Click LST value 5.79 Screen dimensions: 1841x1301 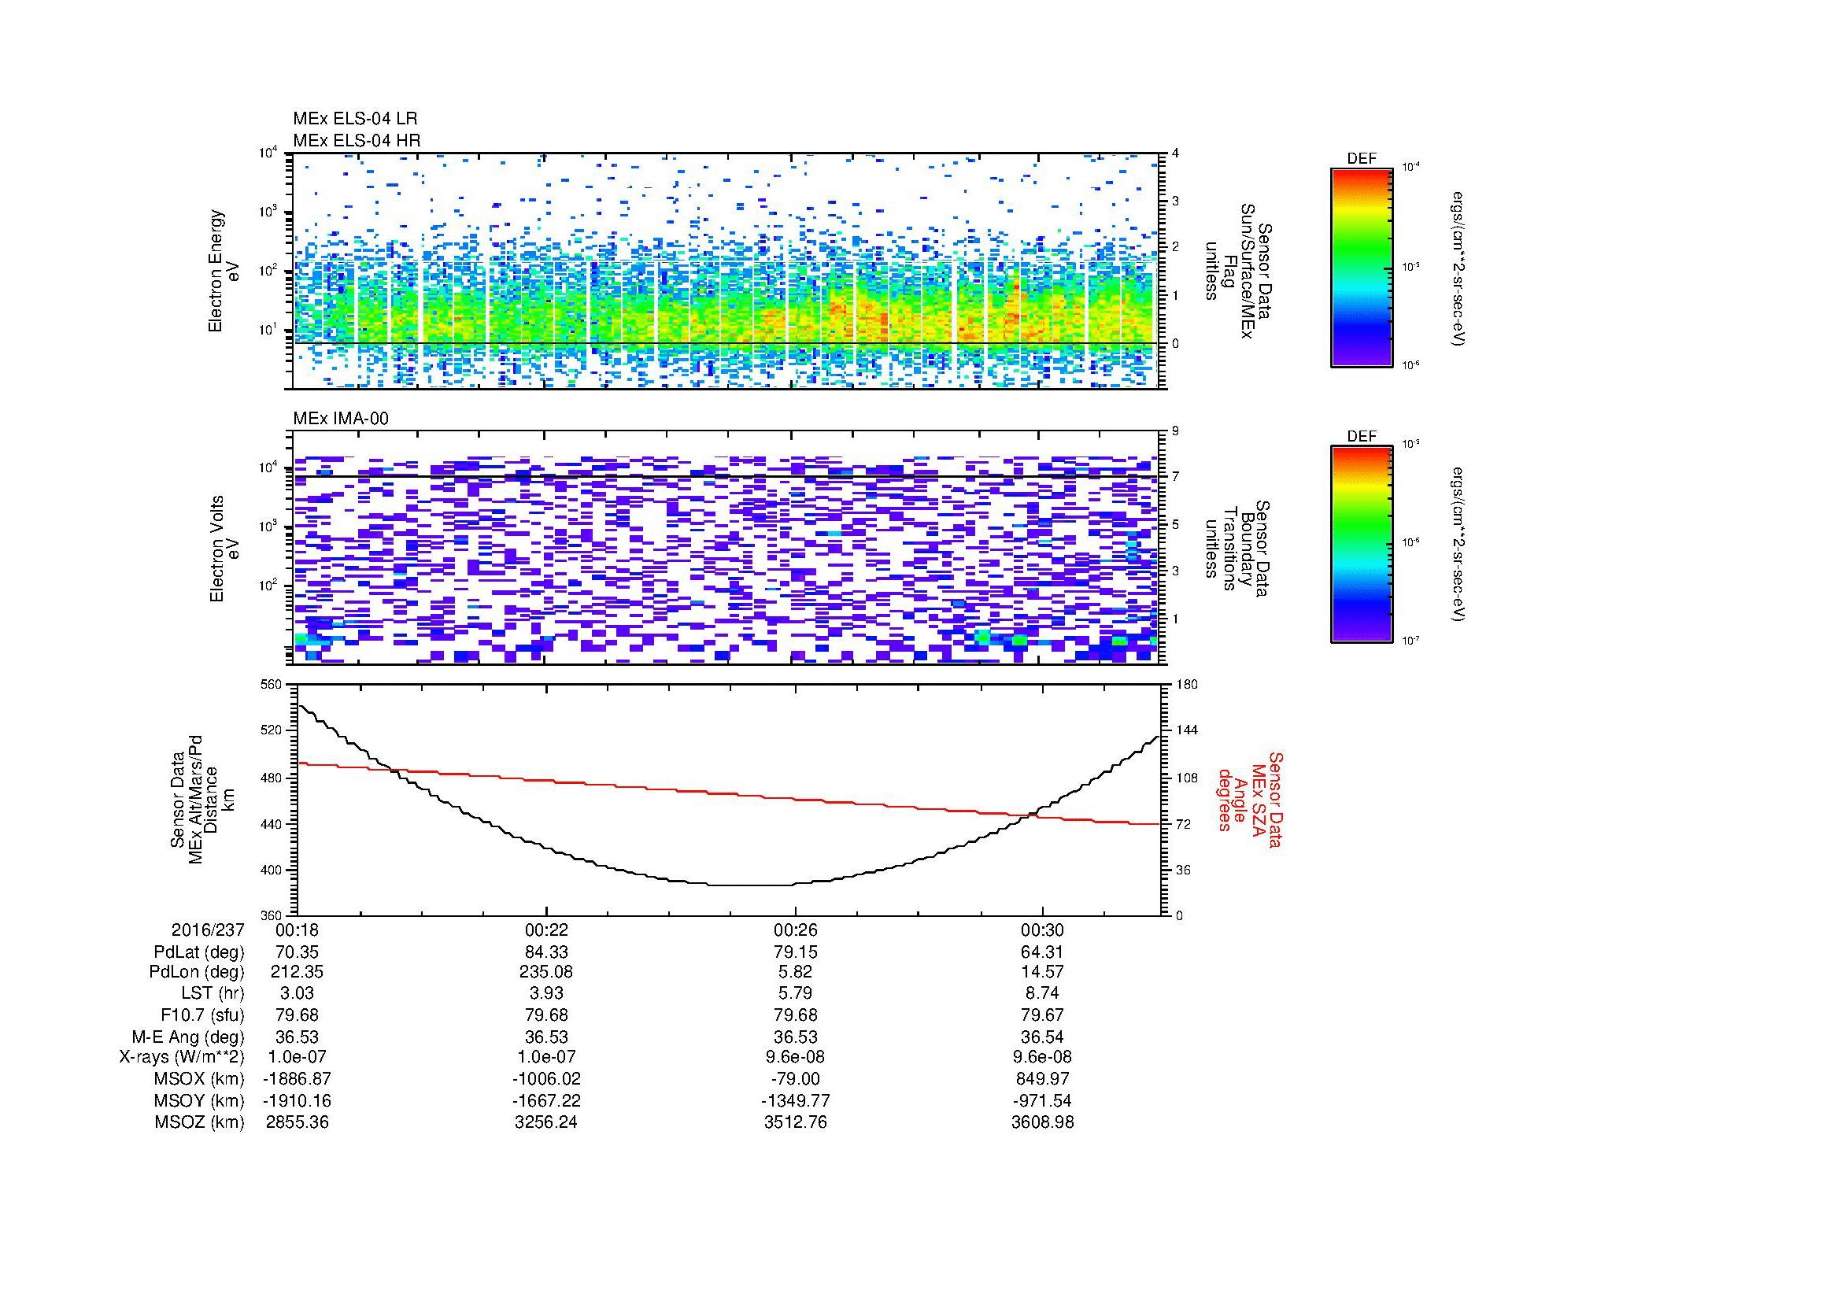(x=795, y=994)
